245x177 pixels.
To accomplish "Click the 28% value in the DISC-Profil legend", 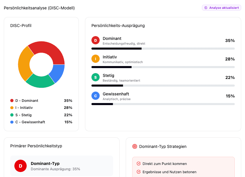I will pos(68,108).
